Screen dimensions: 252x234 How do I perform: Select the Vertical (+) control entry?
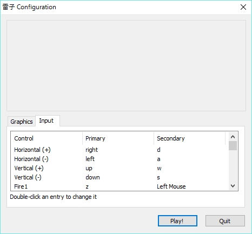29,168
